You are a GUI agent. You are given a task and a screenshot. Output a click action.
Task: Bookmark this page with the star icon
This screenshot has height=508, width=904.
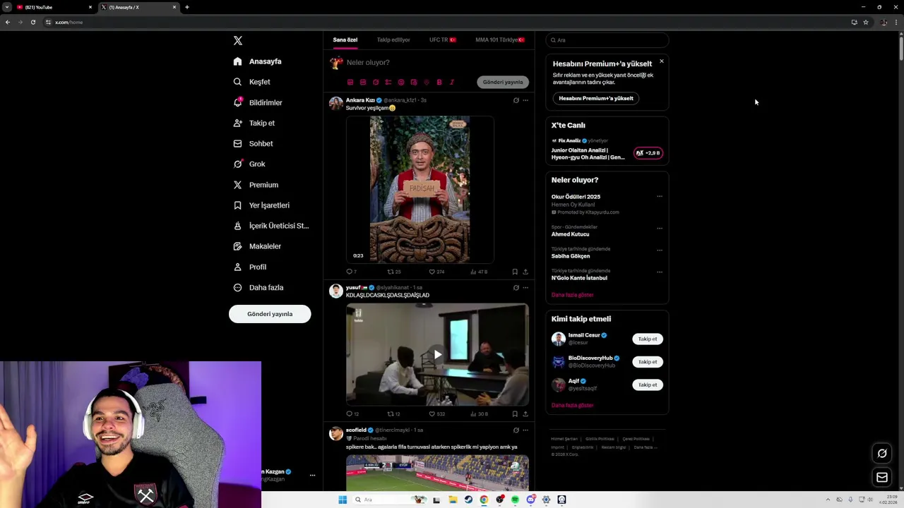[x=866, y=22]
